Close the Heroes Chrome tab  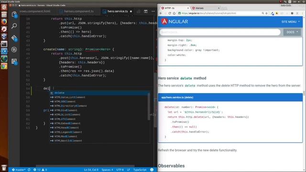click(219, 8)
